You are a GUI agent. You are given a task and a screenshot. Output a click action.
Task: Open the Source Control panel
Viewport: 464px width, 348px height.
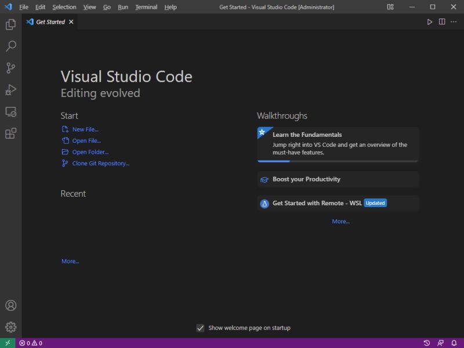[10, 68]
